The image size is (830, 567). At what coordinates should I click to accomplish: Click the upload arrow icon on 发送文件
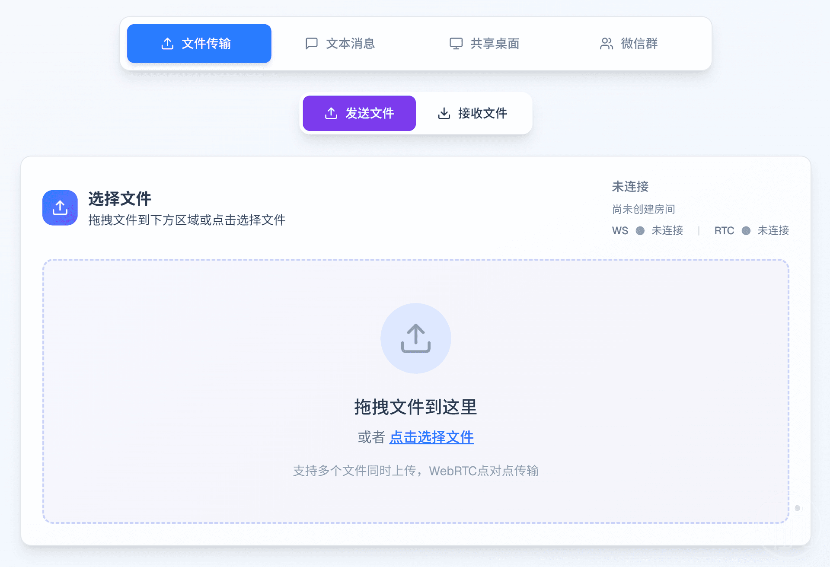[x=331, y=113]
